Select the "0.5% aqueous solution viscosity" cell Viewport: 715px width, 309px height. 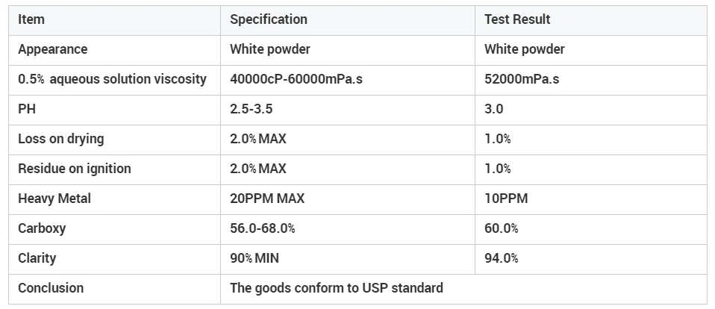click(112, 79)
